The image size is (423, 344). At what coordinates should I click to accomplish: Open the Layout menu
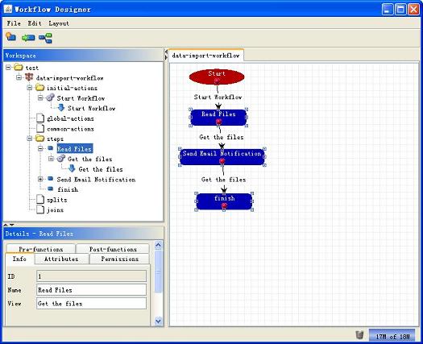pos(59,23)
